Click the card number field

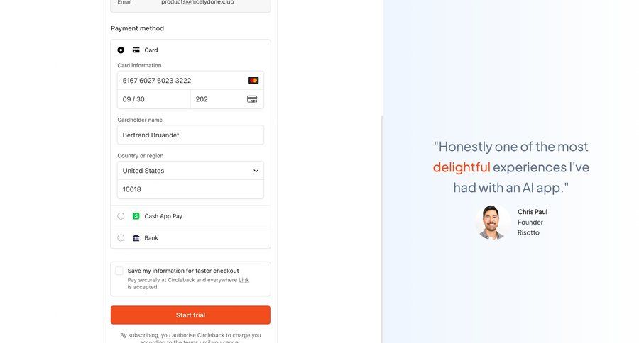point(190,81)
